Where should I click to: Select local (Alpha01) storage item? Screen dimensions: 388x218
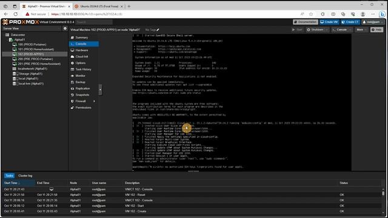(28, 79)
